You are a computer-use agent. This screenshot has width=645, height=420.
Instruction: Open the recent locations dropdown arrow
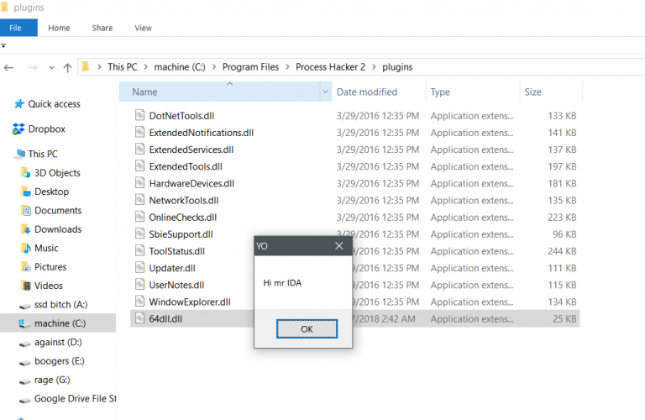50,67
